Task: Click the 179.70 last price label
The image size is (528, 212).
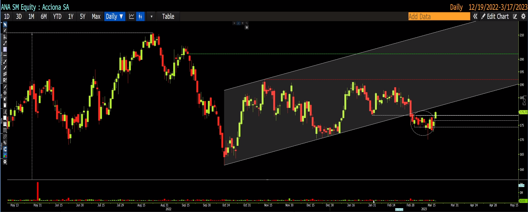Action: pyautogui.click(x=523, y=112)
